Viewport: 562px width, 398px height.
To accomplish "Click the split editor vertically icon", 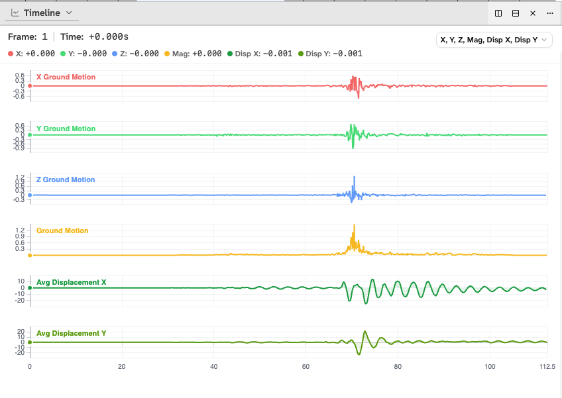I will point(498,13).
